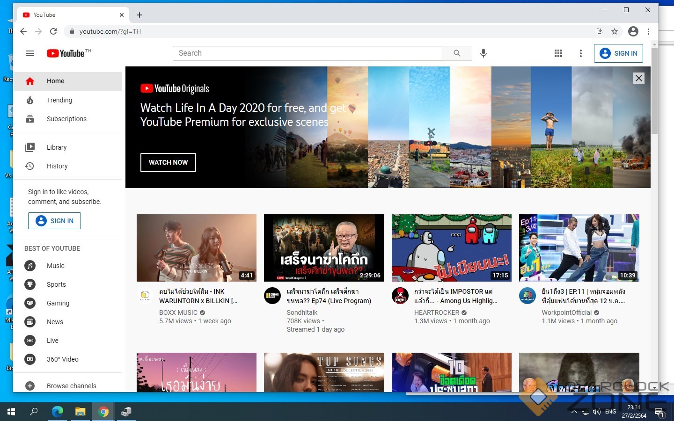Open the YouTube apps grid
674x421 pixels.
558,53
